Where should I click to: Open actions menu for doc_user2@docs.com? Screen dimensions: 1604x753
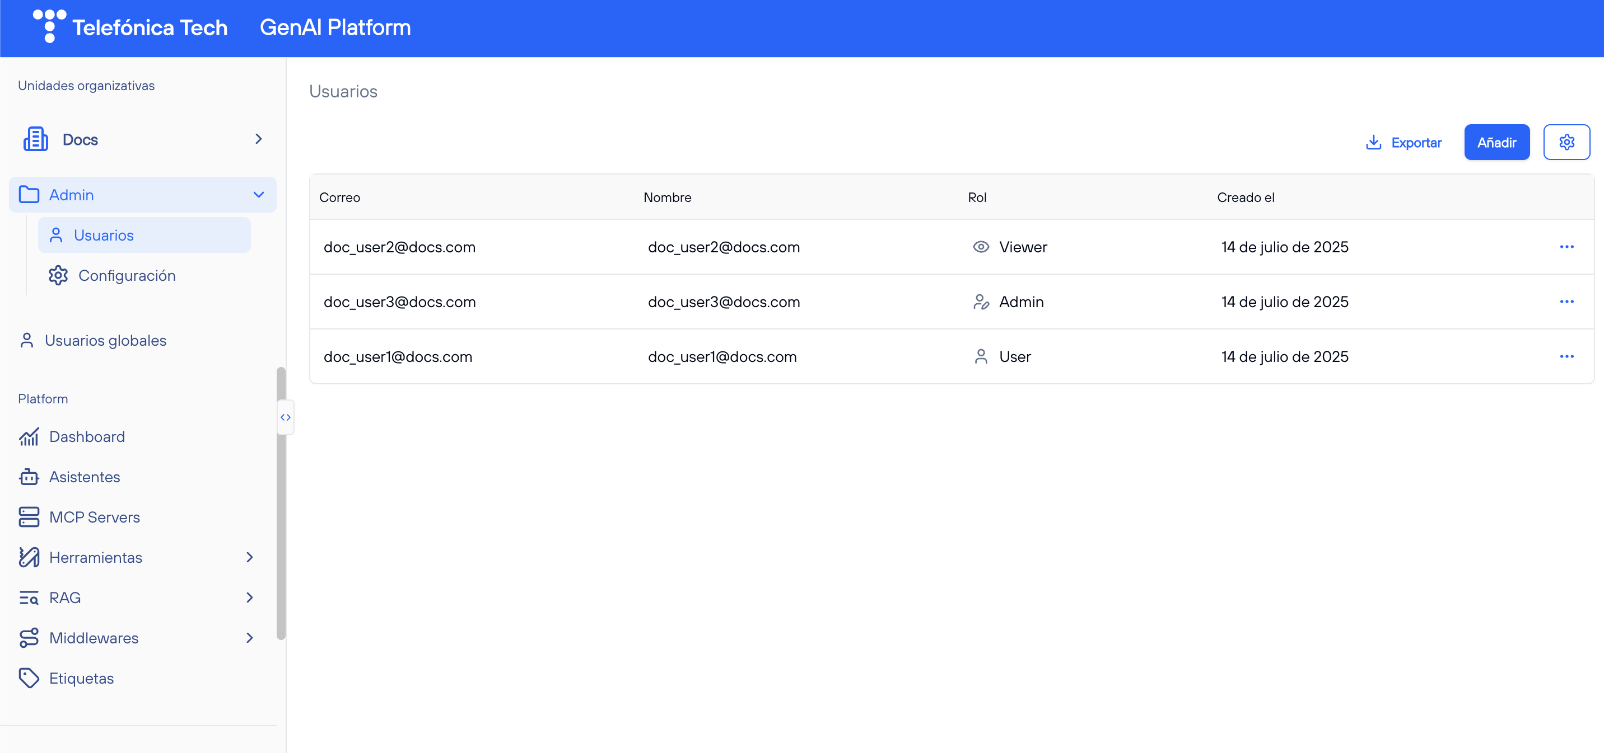[1566, 247]
